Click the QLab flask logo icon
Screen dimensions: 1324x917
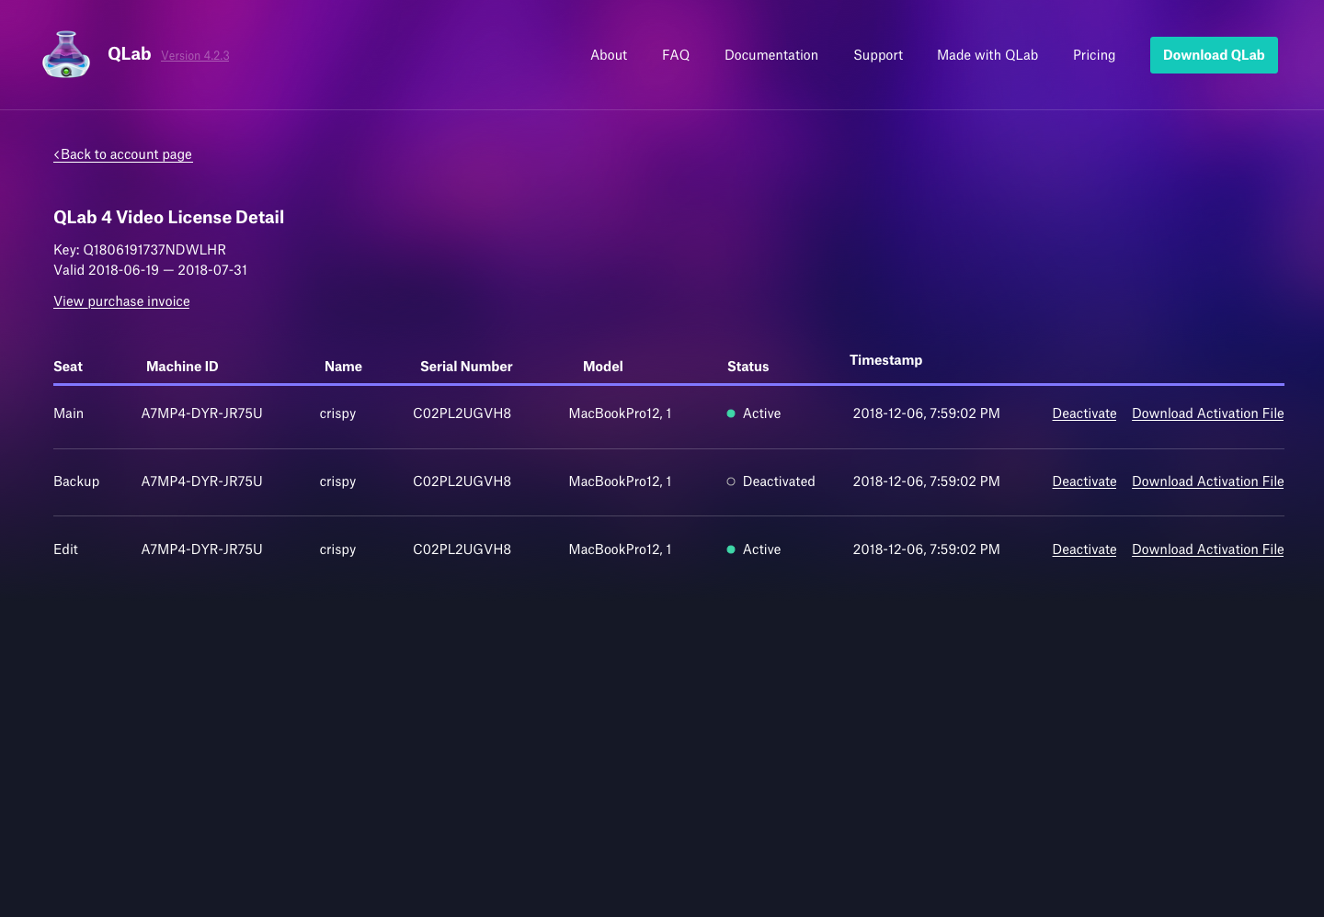tap(66, 55)
